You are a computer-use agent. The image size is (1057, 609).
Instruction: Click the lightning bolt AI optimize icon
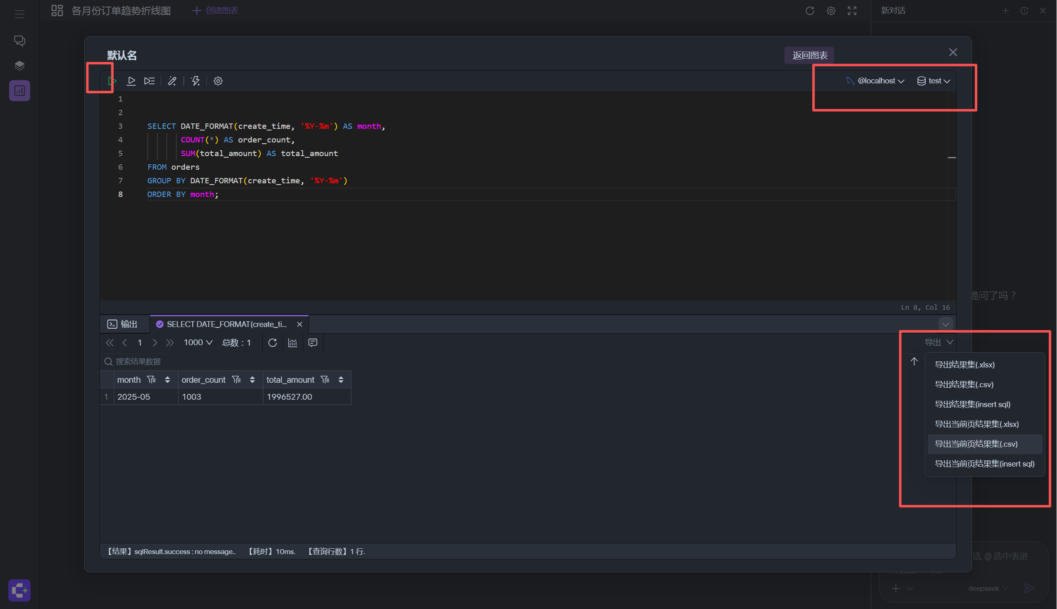[x=195, y=81]
